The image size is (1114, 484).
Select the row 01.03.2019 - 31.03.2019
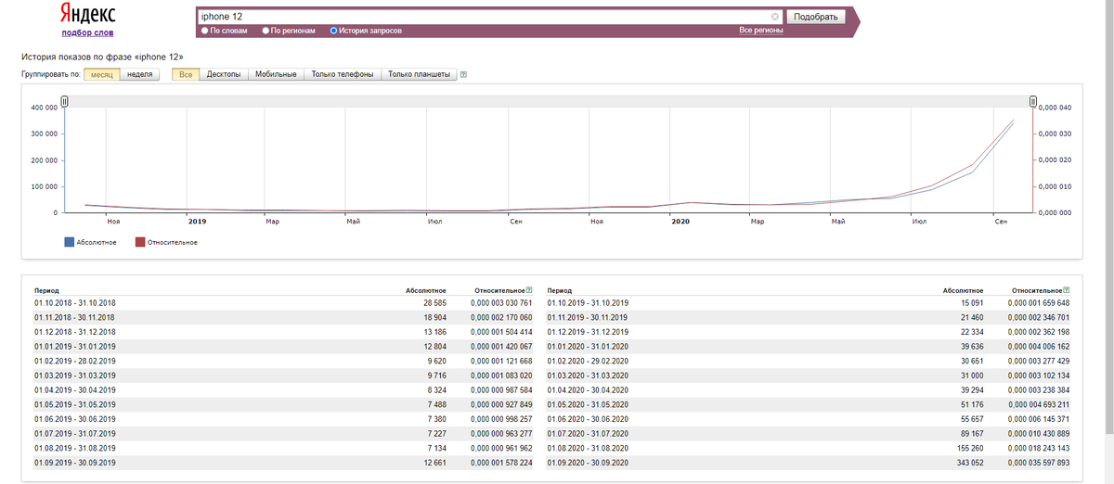coord(283,375)
